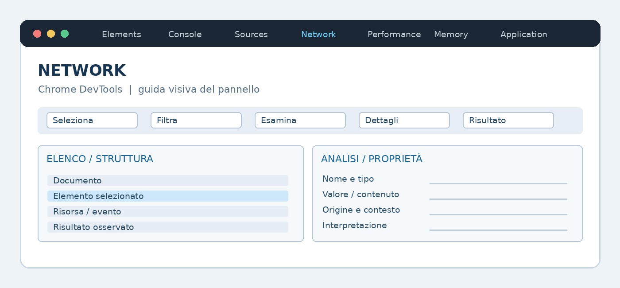Viewport: 620px width, 288px height.
Task: Click the Valore / contenuto label
Action: 361,195
